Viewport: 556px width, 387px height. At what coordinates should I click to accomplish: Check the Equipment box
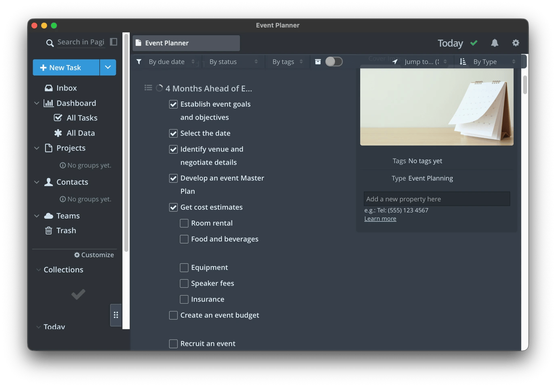[x=184, y=267]
